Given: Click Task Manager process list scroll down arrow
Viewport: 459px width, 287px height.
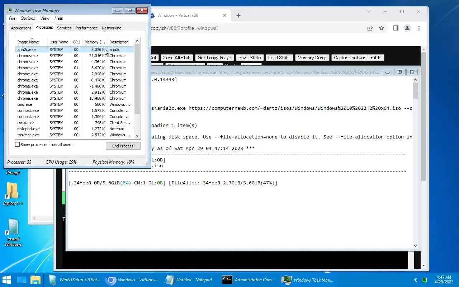Looking at the screenshot, I should (x=137, y=136).
